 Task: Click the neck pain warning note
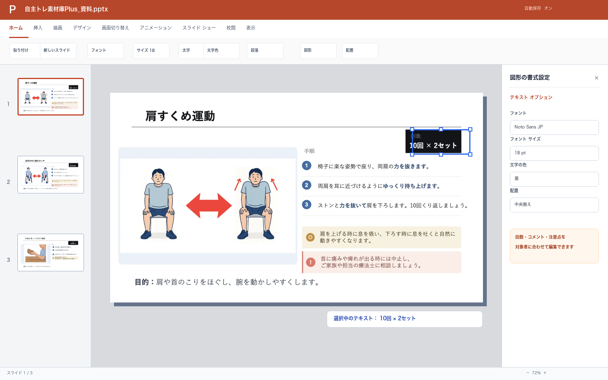point(382,262)
